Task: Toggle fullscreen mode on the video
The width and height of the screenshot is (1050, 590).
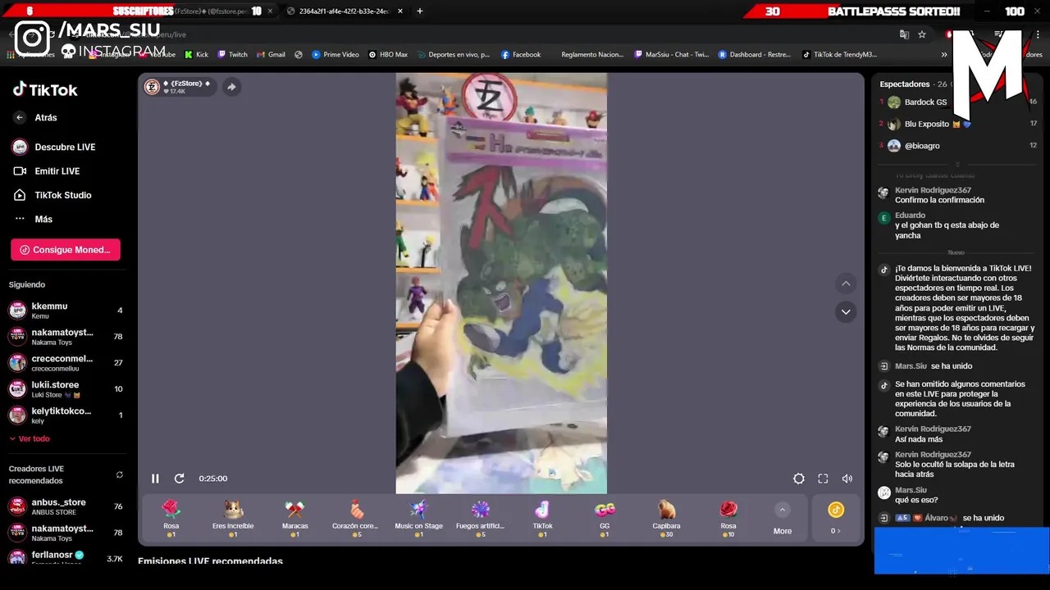Action: click(x=823, y=479)
